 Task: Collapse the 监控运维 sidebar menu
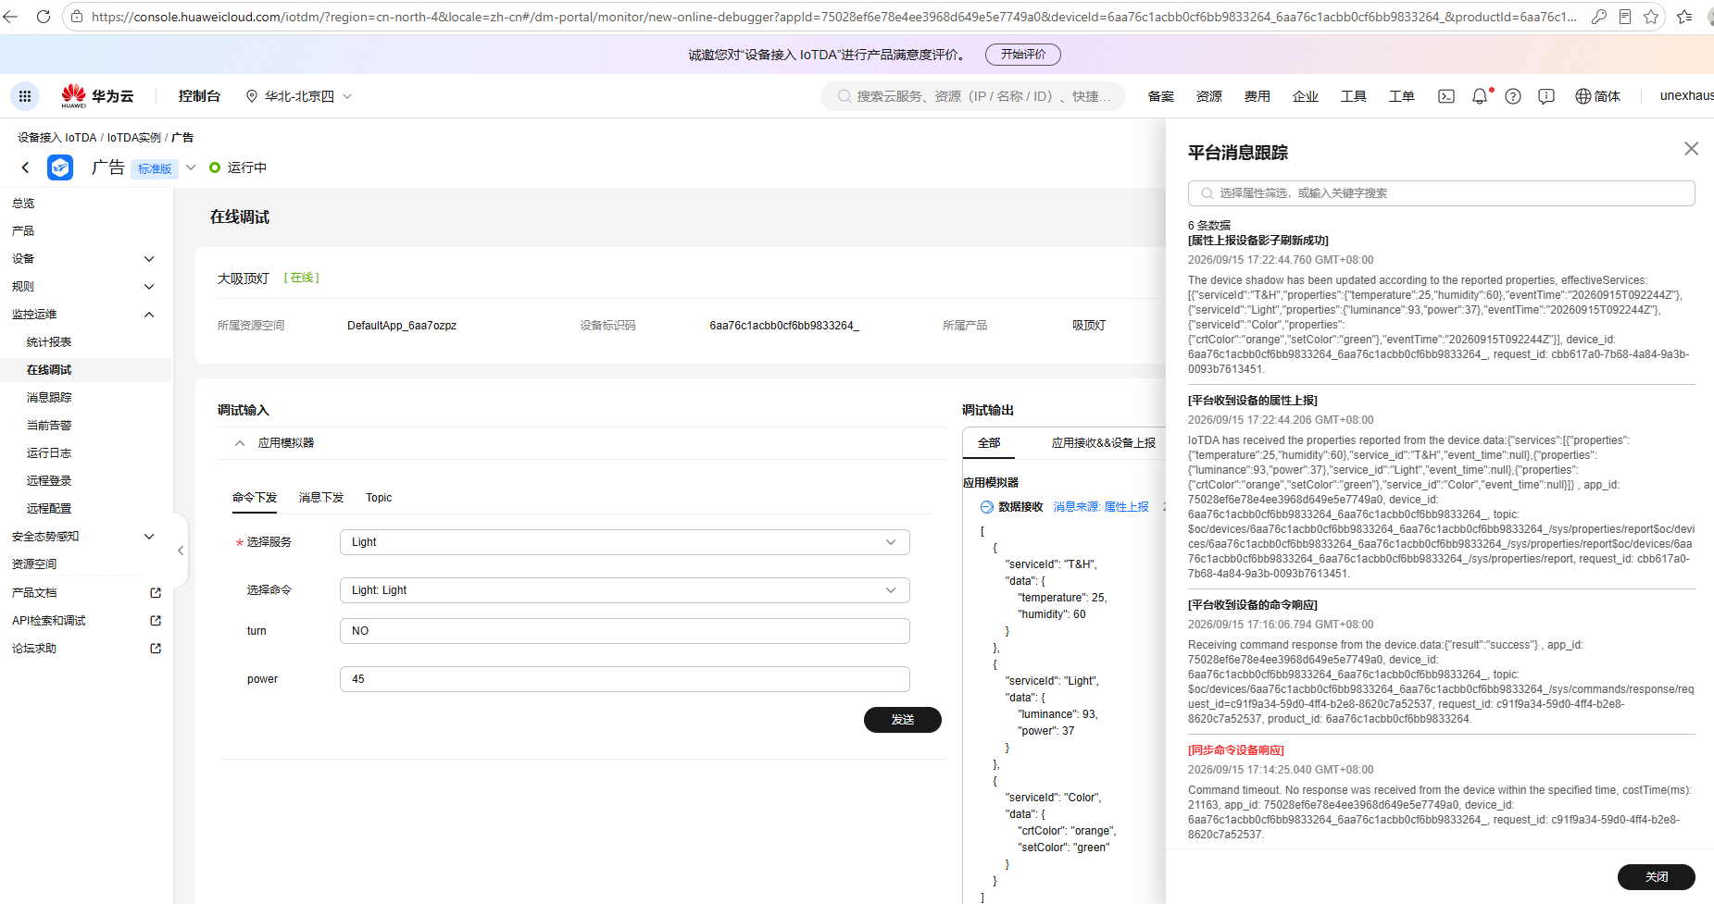149,315
